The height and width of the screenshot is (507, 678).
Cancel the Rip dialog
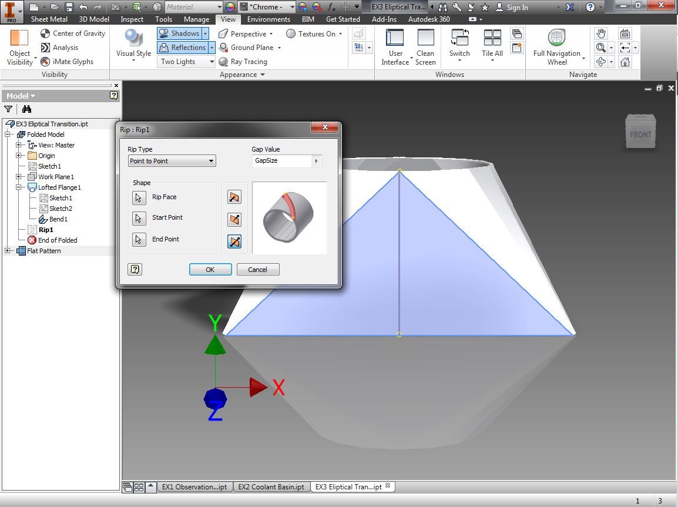257,269
